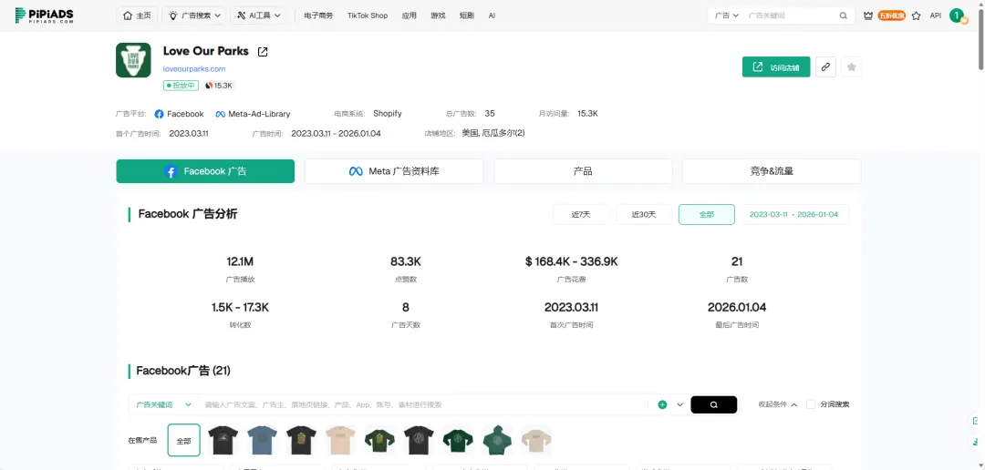
Task: Select the 近30天 time range
Action: click(644, 215)
